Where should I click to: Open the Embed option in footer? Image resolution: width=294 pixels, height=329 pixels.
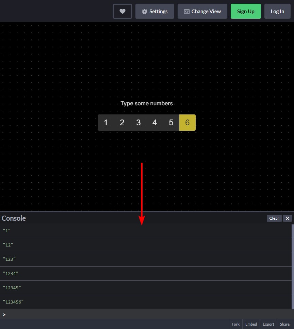(x=251, y=324)
